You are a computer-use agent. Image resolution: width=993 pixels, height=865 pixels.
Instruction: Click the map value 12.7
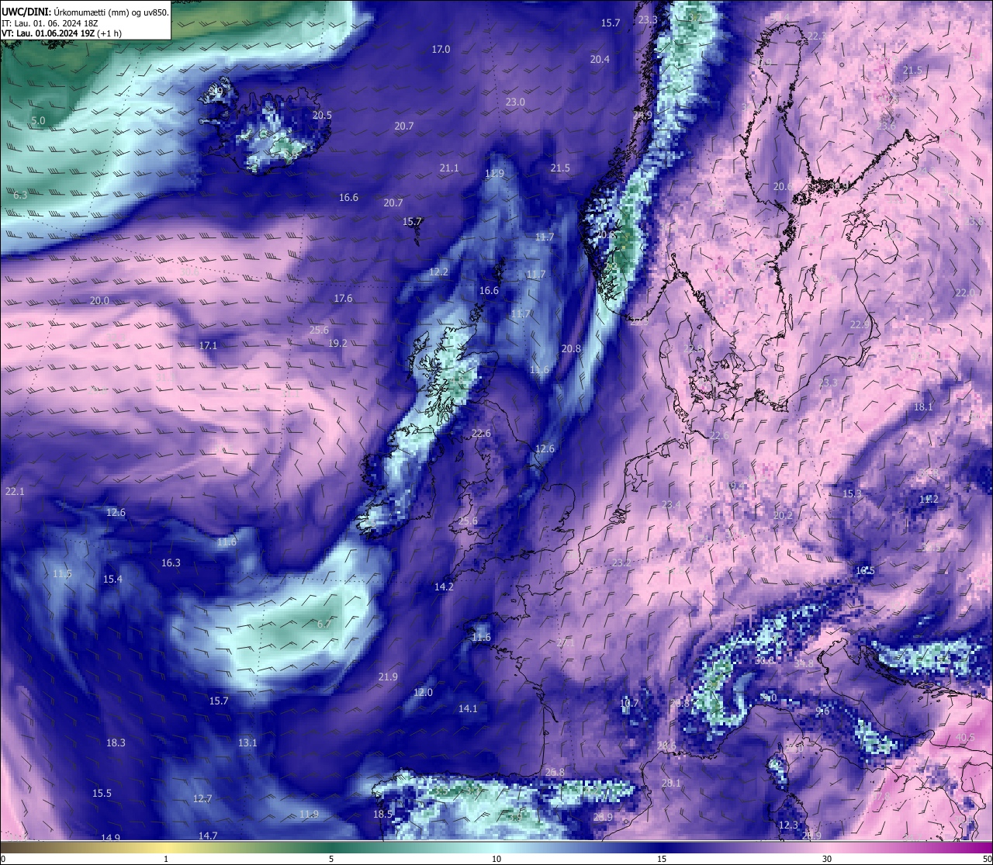(202, 799)
